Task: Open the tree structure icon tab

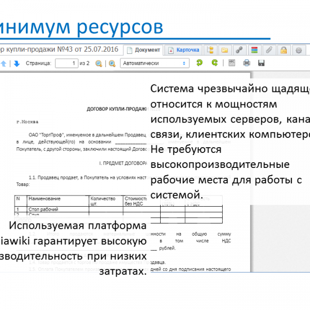Action: click(x=210, y=50)
